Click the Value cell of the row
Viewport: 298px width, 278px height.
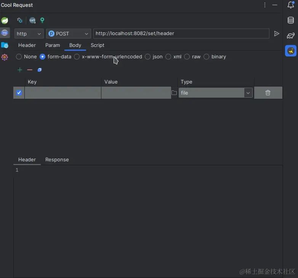136,93
